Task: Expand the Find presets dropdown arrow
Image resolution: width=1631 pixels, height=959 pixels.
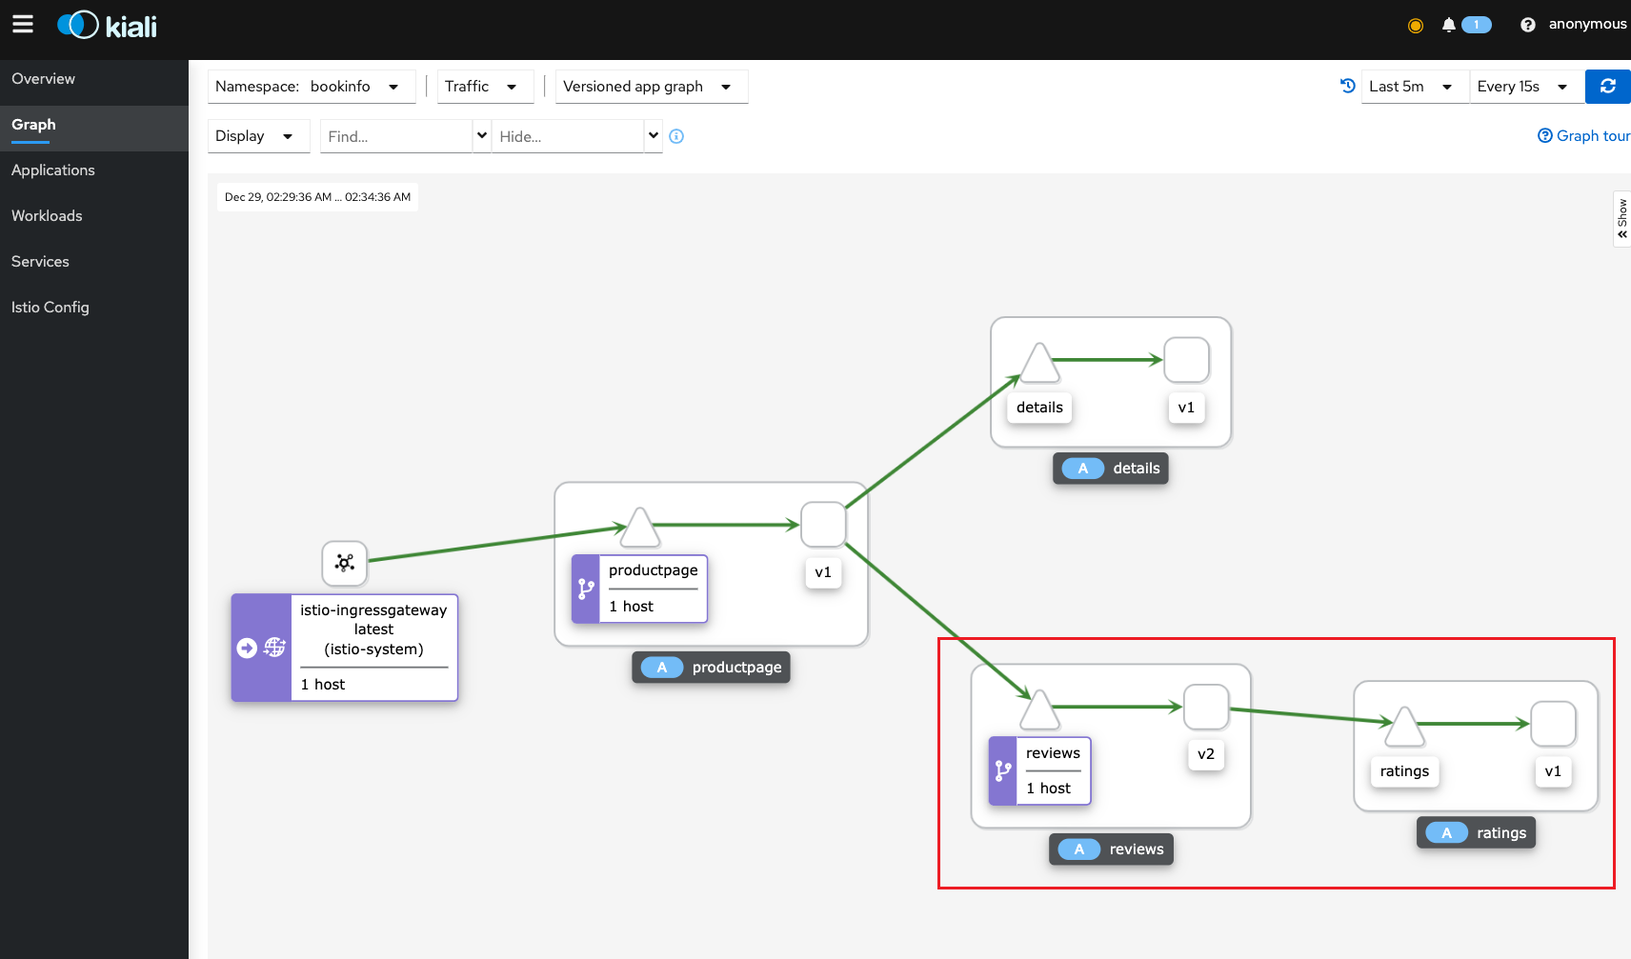Action: (x=482, y=136)
